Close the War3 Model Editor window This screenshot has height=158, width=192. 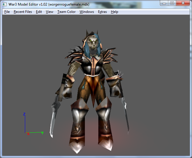coord(183,3)
